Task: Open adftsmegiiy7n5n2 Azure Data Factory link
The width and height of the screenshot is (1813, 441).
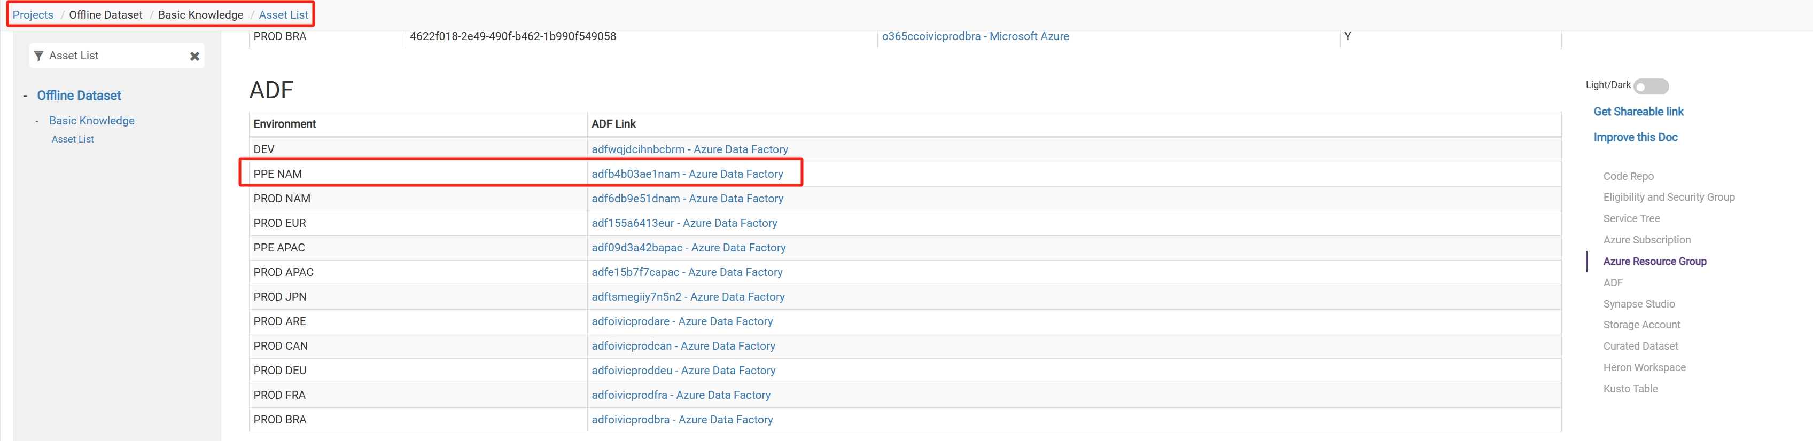Action: pos(688,297)
